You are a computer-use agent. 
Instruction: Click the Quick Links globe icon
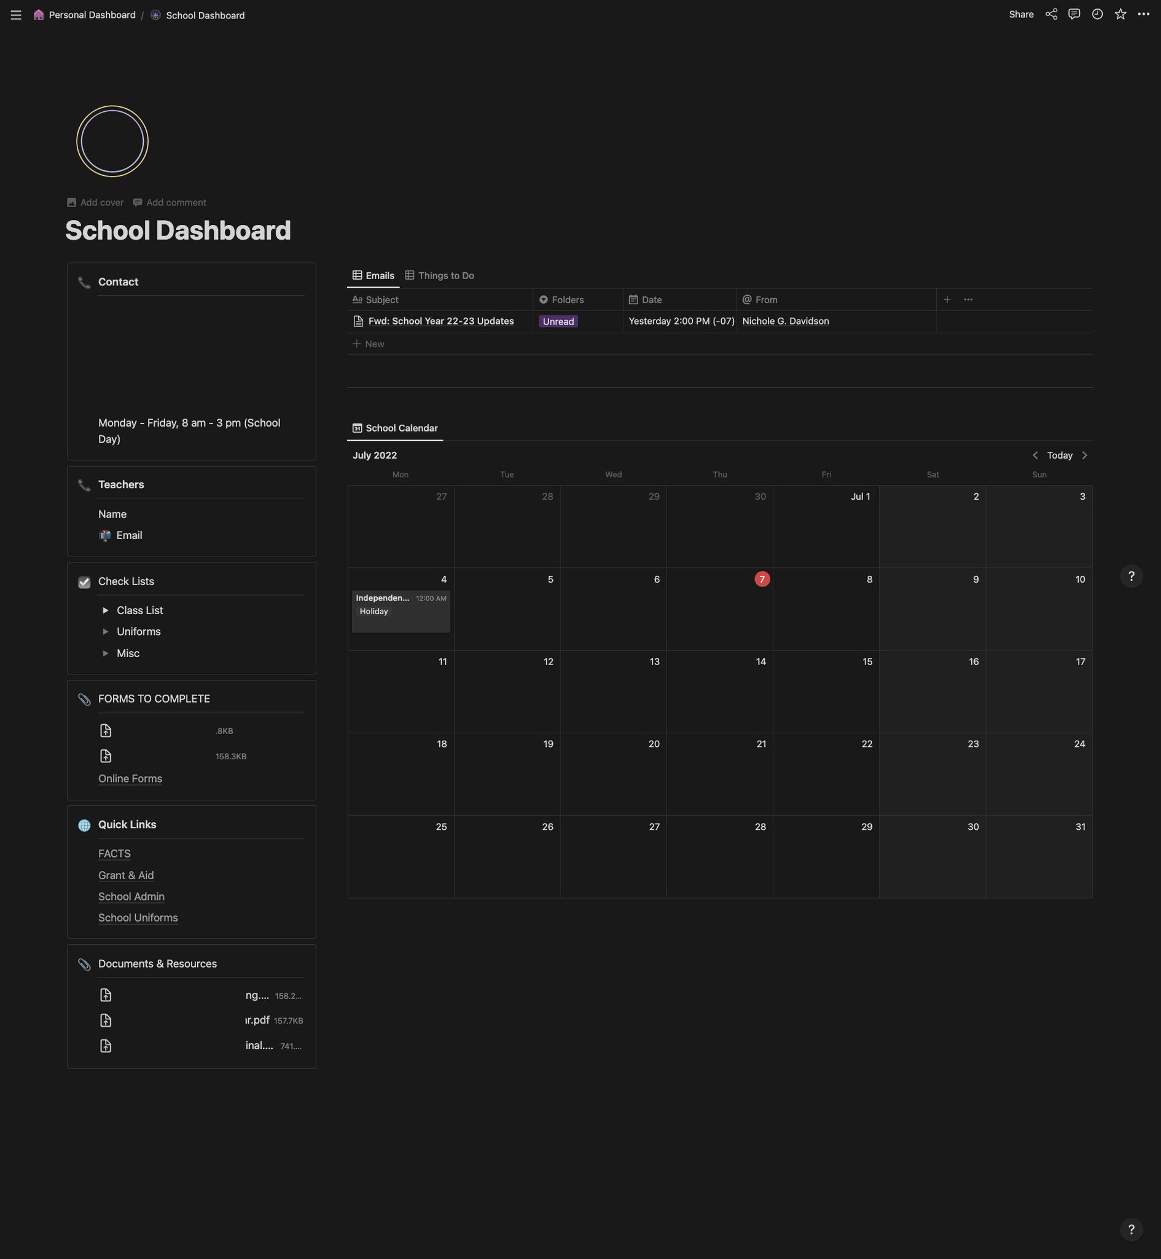84,825
